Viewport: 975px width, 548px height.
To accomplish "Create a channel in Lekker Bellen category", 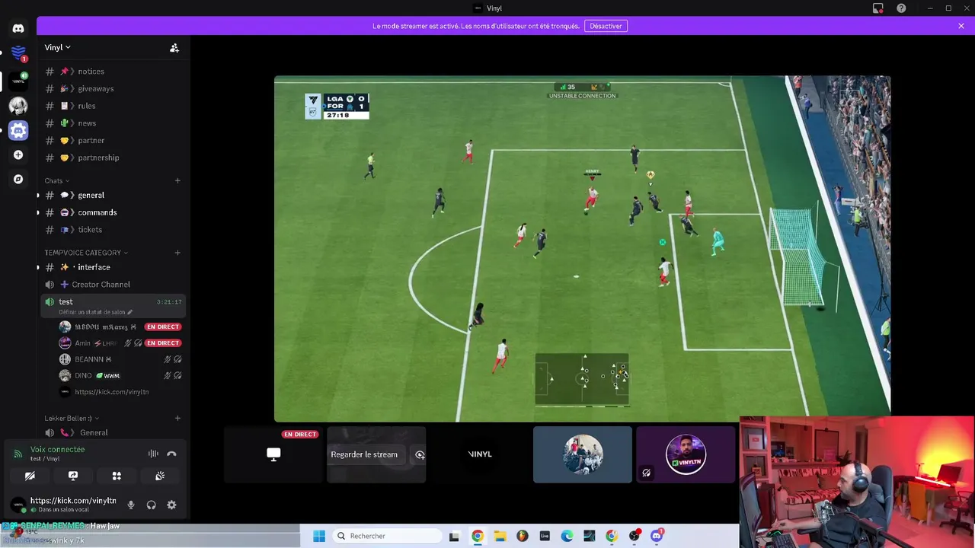I will 177,418.
